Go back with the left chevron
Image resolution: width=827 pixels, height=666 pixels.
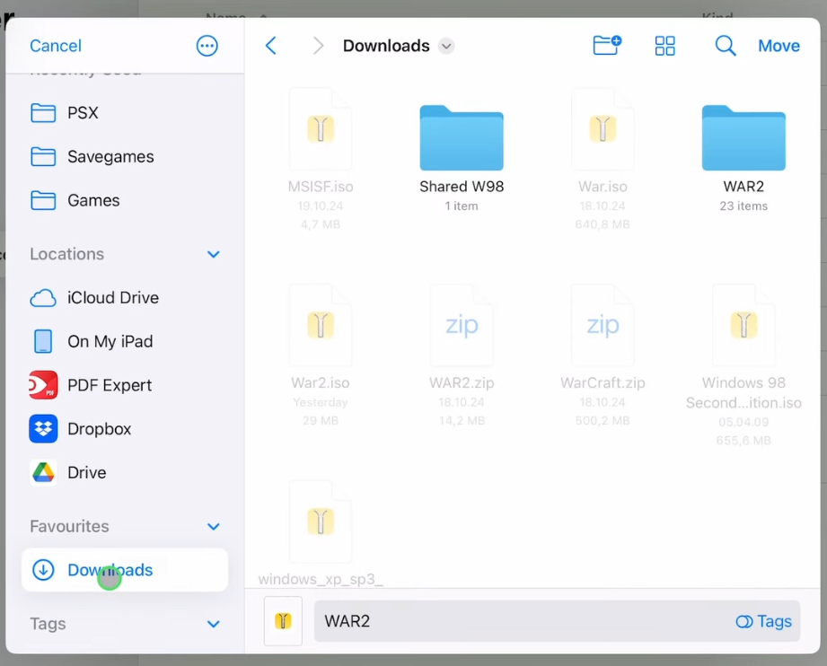click(271, 46)
